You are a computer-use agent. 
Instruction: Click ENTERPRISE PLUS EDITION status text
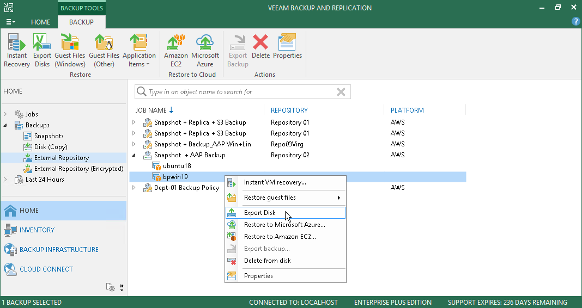pyautogui.click(x=393, y=303)
